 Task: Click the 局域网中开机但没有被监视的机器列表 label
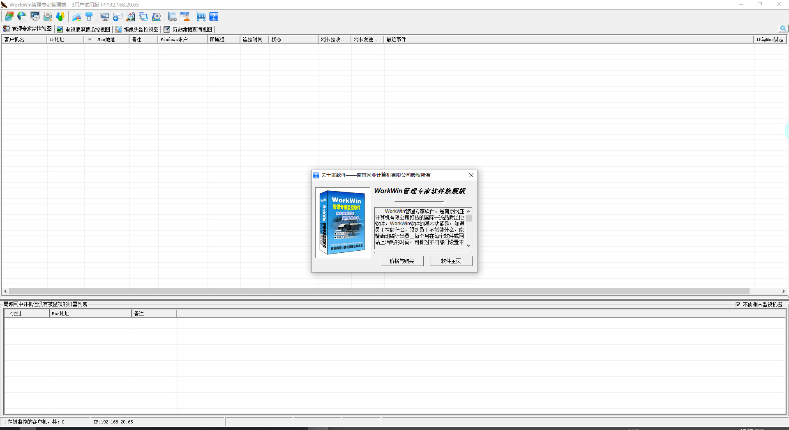click(x=45, y=304)
